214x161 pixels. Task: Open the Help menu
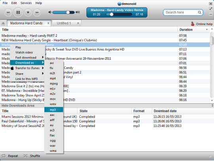38,3
